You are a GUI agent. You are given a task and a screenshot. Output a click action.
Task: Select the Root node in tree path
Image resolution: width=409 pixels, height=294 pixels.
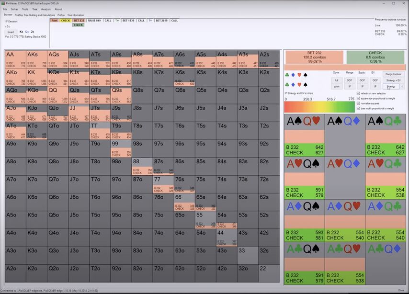(54, 20)
